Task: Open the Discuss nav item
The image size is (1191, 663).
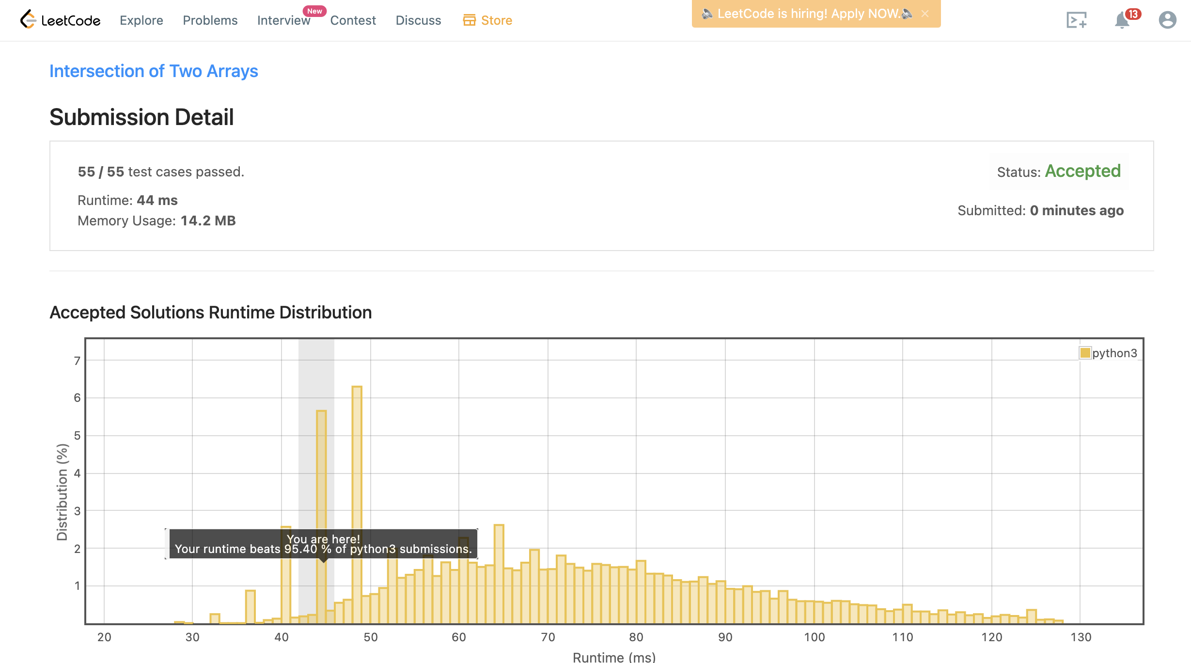Action: [x=418, y=20]
